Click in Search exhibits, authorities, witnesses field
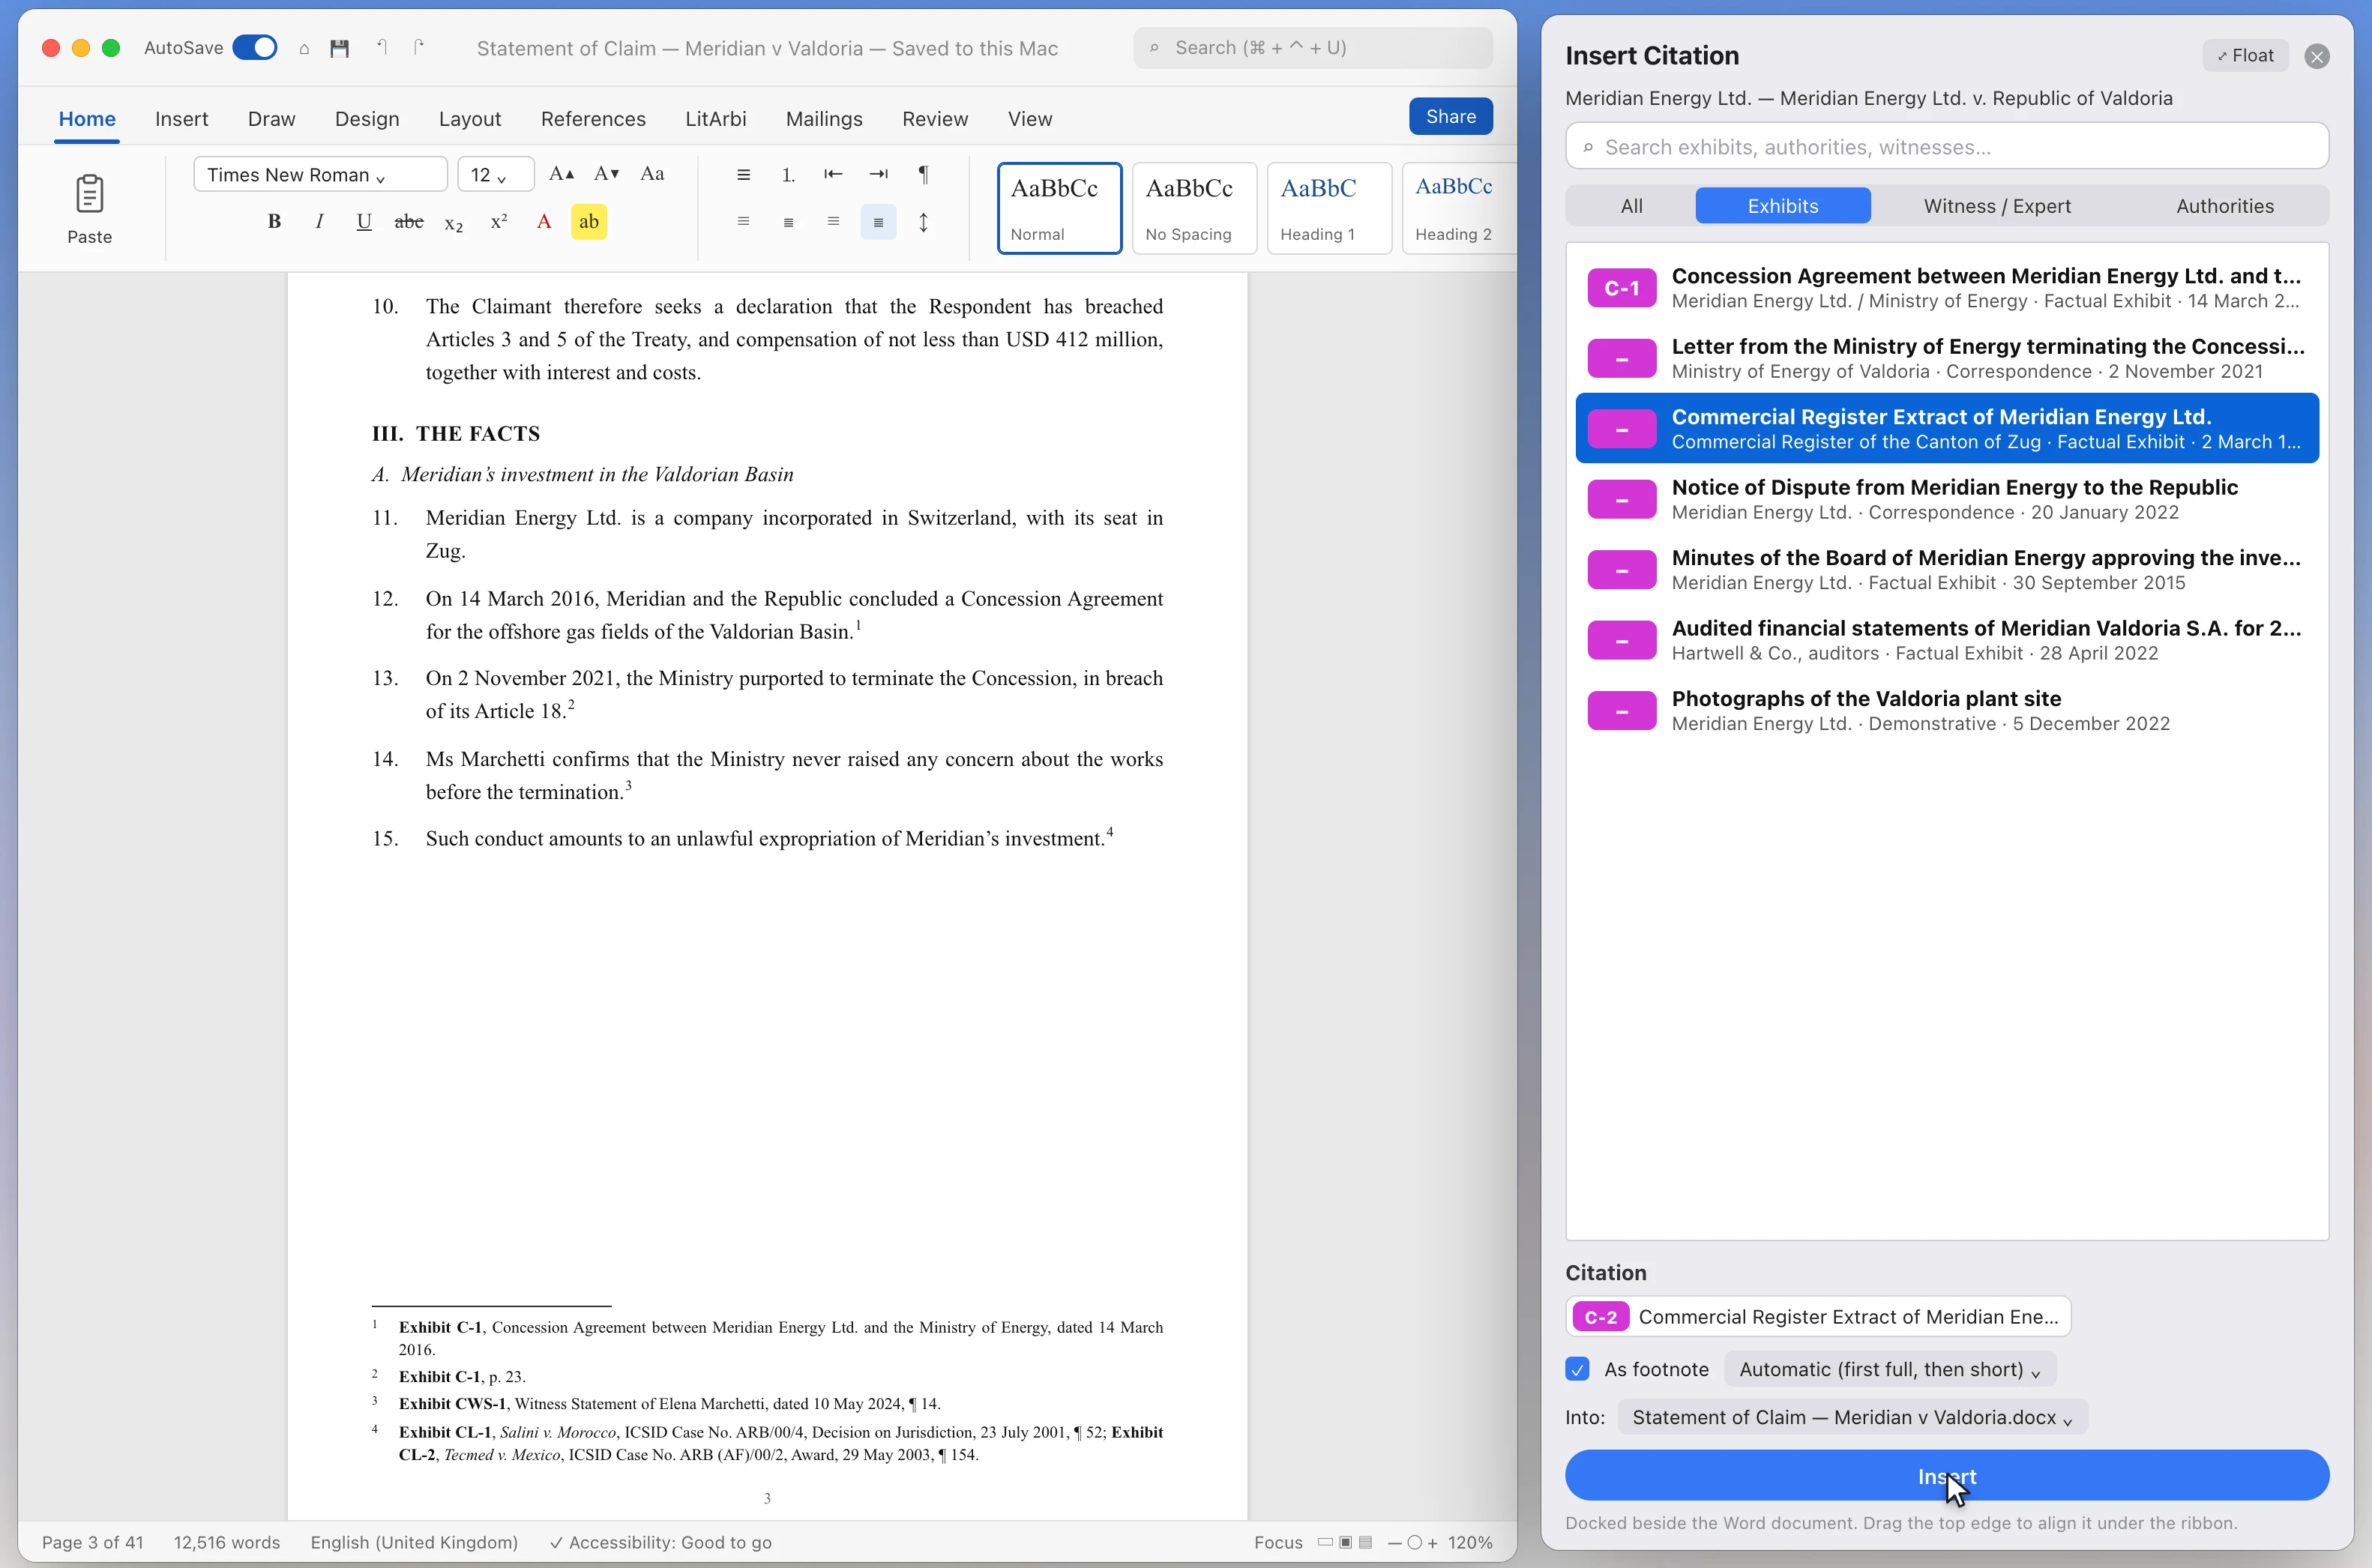Screen dimensions: 2372x1568 (x=1946, y=147)
